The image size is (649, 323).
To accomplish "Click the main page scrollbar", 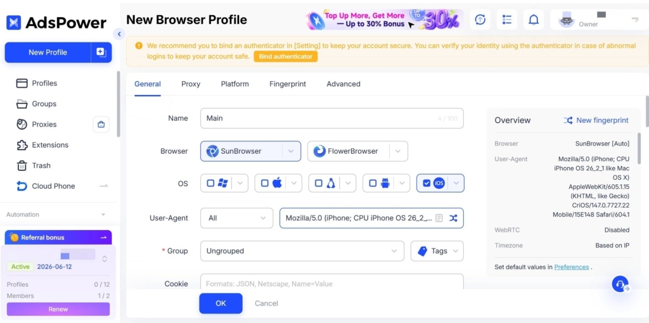I will click(x=647, y=111).
